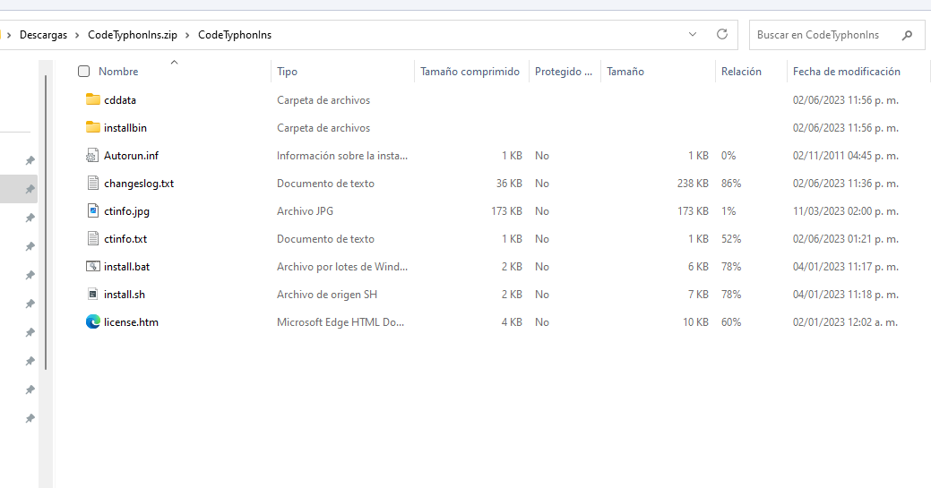Click the ctinfo.jpg image file icon
Viewport: 931px width, 488px height.
tap(92, 211)
